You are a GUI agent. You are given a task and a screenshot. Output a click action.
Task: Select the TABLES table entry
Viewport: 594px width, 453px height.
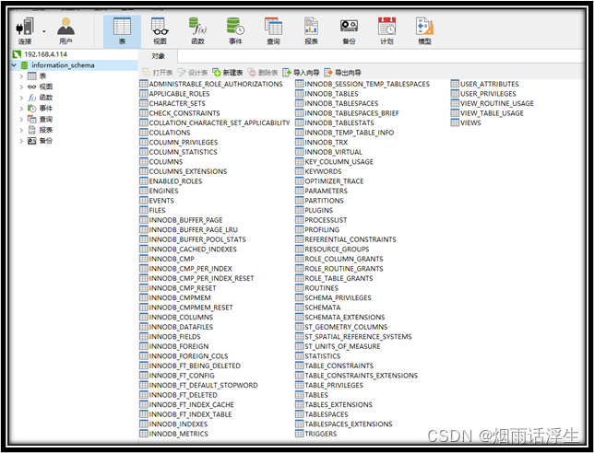pyautogui.click(x=312, y=395)
